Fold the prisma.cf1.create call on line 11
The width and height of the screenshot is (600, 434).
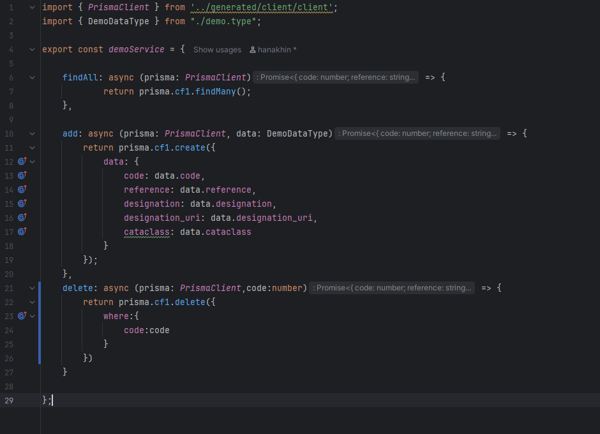pos(33,148)
